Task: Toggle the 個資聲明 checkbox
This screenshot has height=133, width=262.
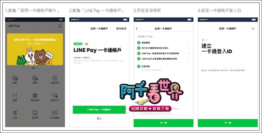Action: [139, 43]
